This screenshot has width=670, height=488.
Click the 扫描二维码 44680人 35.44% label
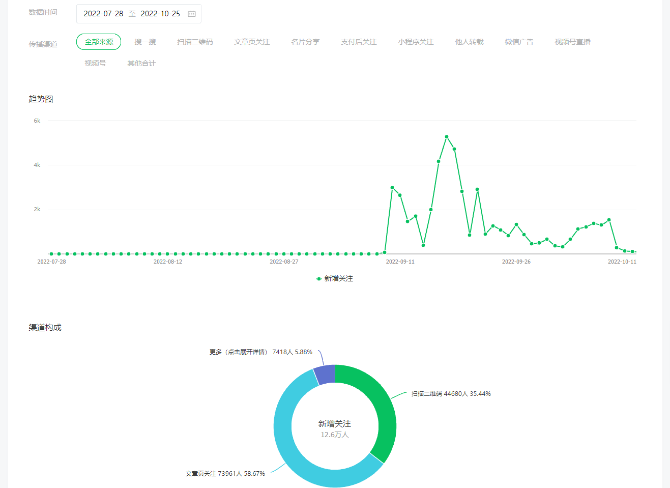(x=451, y=393)
